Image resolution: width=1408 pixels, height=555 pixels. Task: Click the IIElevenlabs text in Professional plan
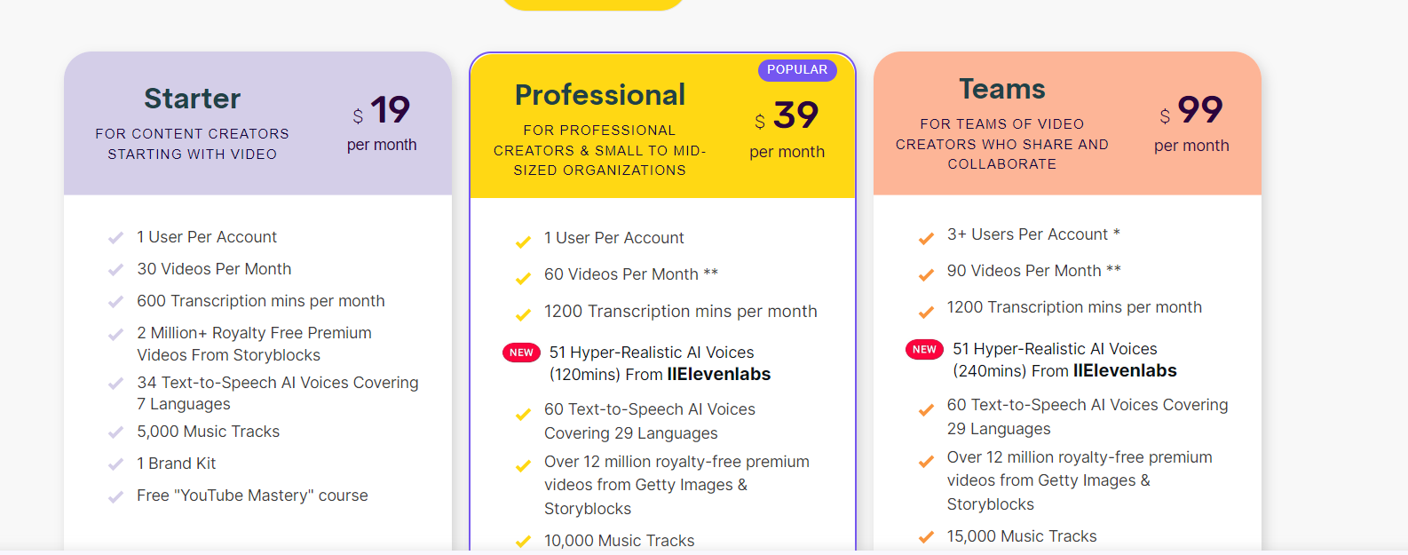click(x=719, y=375)
